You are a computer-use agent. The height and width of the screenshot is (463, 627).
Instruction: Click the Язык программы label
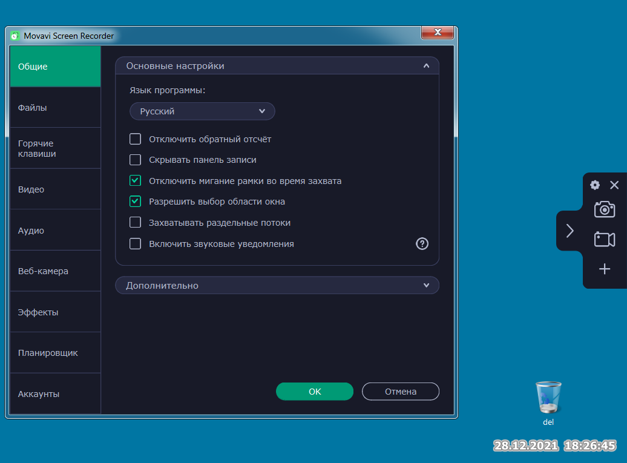167,90
